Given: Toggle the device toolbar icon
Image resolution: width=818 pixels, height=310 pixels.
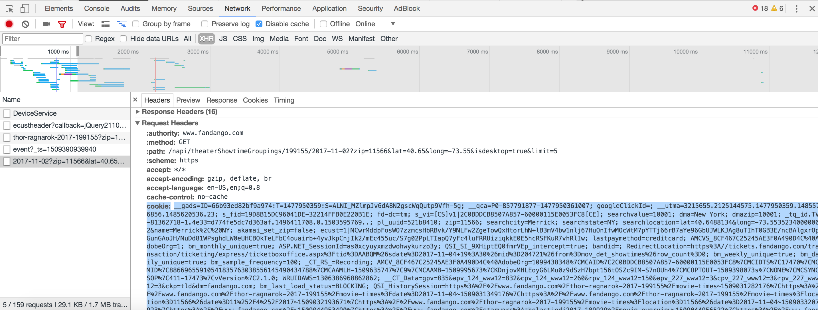Looking at the screenshot, I should pos(25,9).
